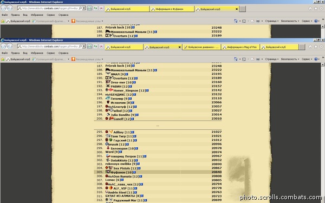Click Feeds icon in front window command bar

point(244,59)
